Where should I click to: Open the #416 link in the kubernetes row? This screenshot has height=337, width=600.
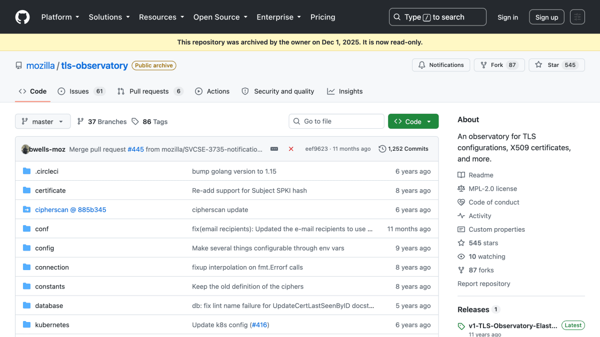tap(258, 325)
